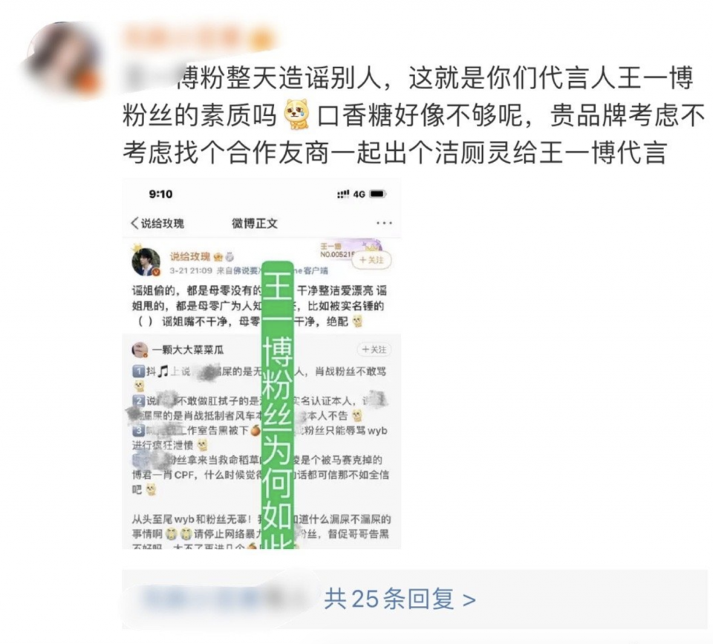This screenshot has height=644, width=713.
Task: Tap the green 王一博粉丝 vertical banner
Action: pos(278,405)
